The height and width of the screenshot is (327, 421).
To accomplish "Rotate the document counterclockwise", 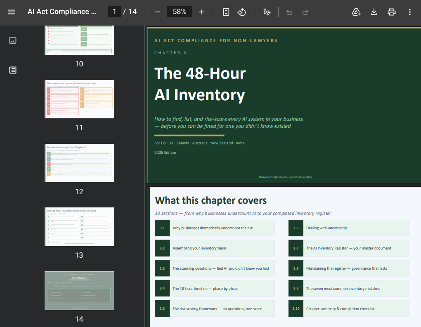I will pyautogui.click(x=241, y=12).
